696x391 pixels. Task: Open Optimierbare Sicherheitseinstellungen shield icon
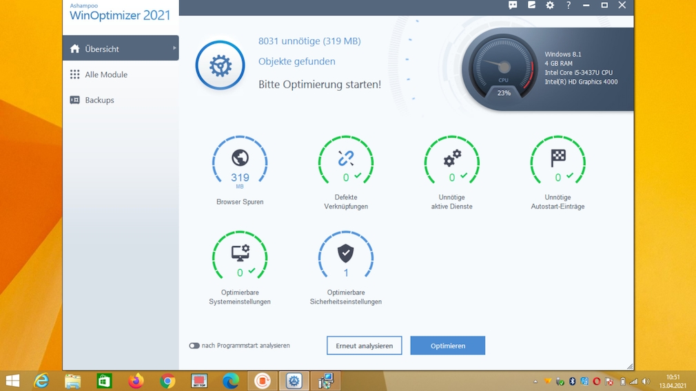click(346, 253)
